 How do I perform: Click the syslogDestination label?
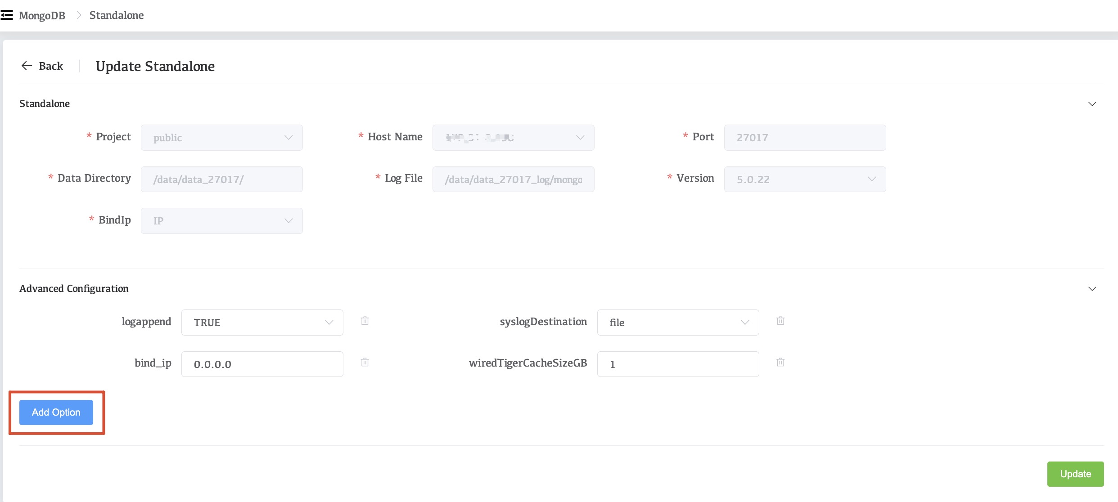pyautogui.click(x=543, y=322)
